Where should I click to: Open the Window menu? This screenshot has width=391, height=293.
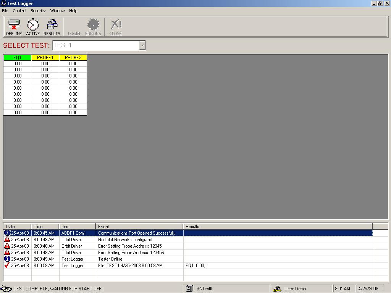(x=57, y=11)
